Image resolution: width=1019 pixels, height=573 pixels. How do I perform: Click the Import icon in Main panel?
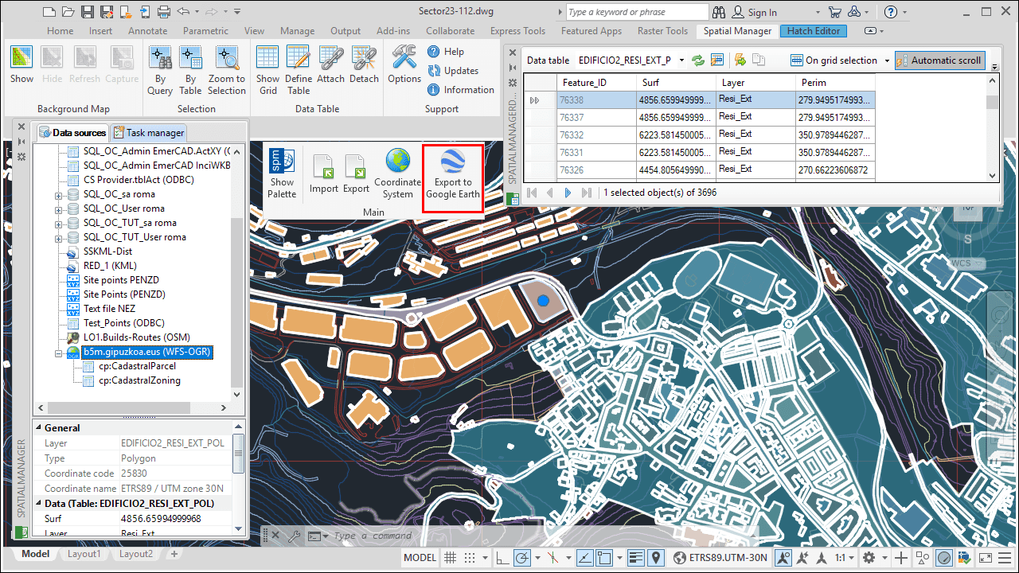pyautogui.click(x=324, y=174)
